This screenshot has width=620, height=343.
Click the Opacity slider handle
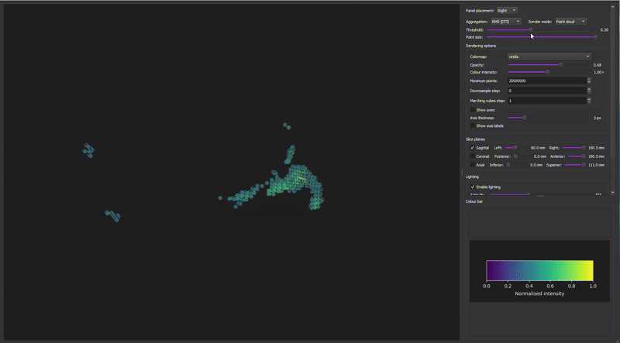pos(561,65)
